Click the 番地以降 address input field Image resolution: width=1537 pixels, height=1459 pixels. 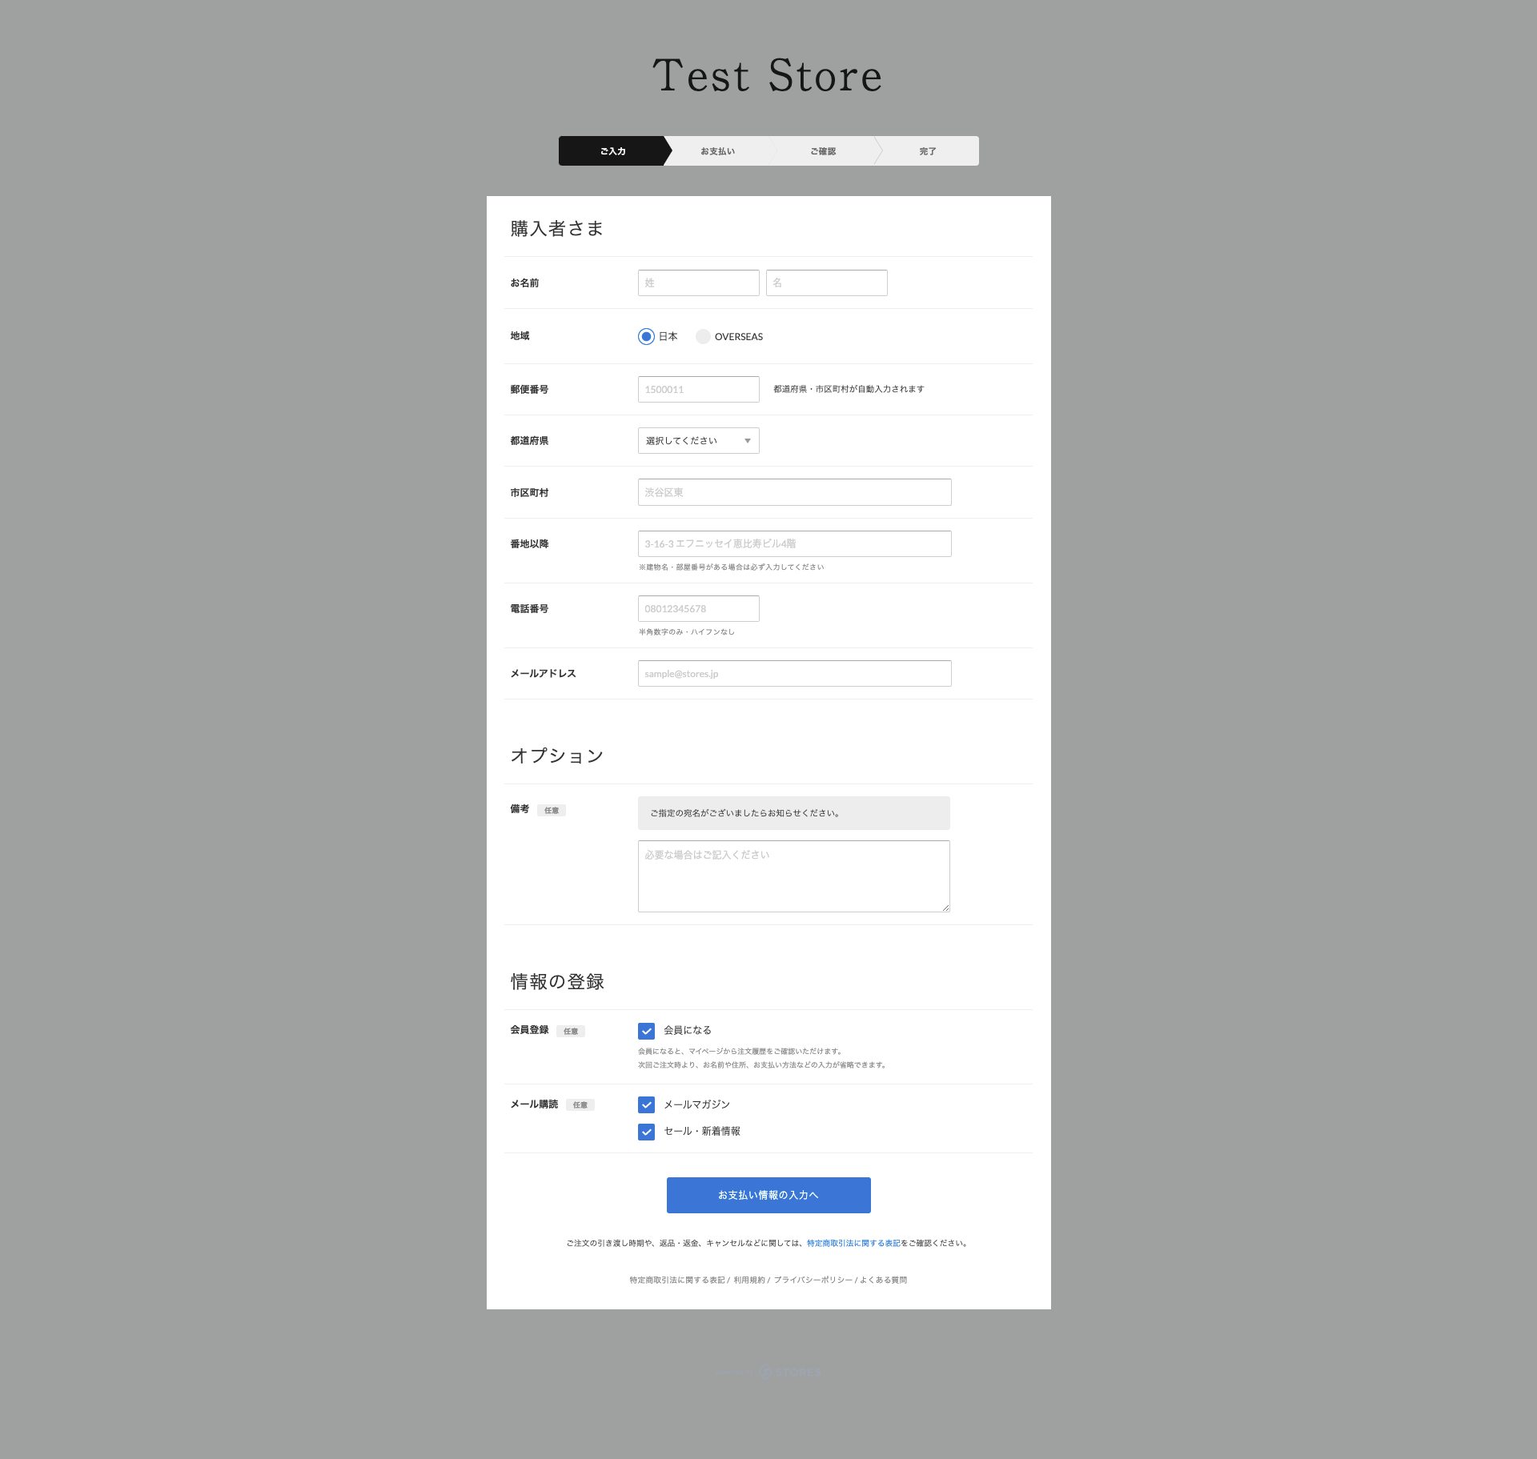794,543
